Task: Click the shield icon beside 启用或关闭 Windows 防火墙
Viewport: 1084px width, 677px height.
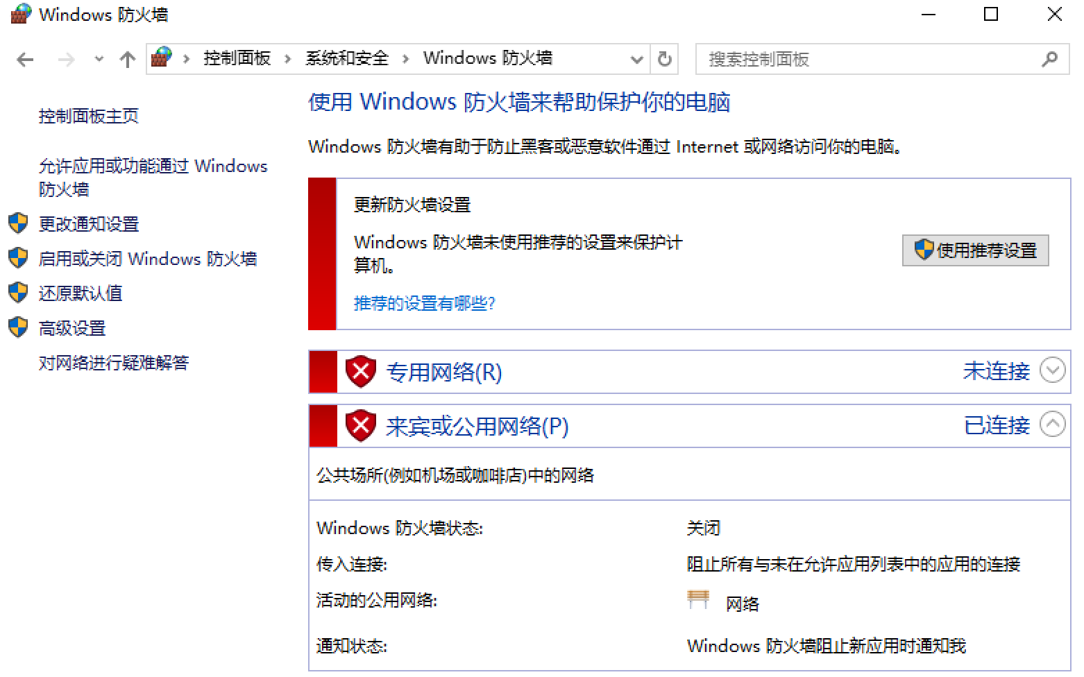Action: (18, 258)
